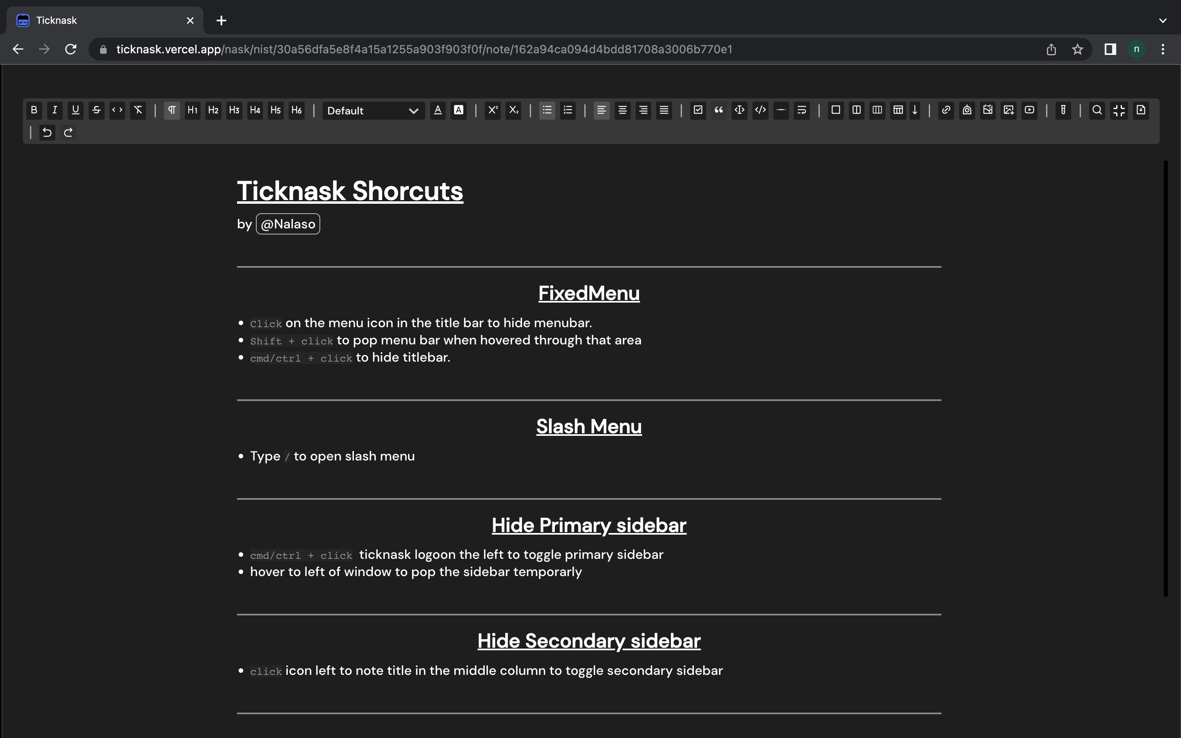1181x738 pixels.
Task: Insert a task checklist
Action: tap(698, 110)
